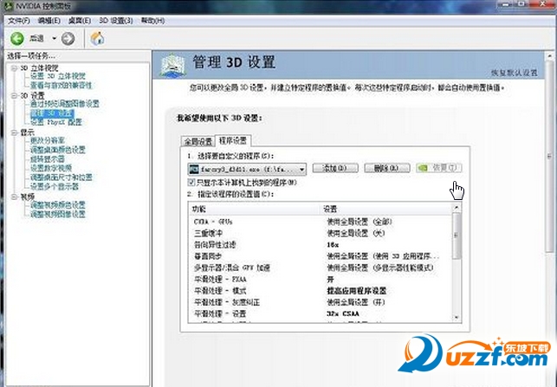
Task: Click main page scrollbar up arrow
Action: 549,56
